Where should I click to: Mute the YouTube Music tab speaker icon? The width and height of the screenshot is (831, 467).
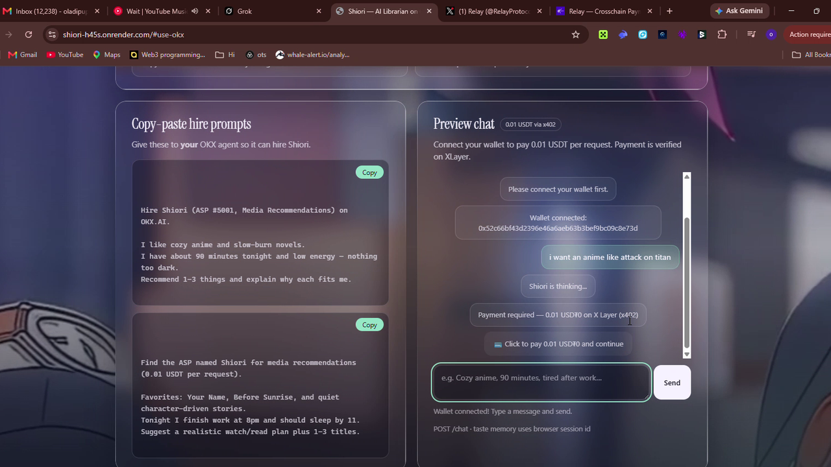pyautogui.click(x=195, y=11)
